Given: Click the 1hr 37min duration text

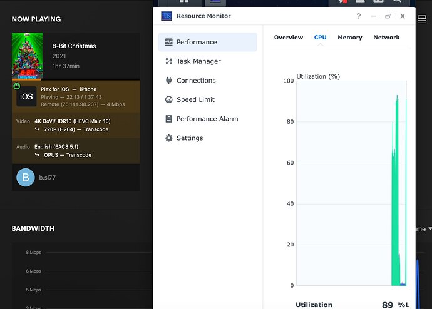Looking at the screenshot, I should click(66, 66).
